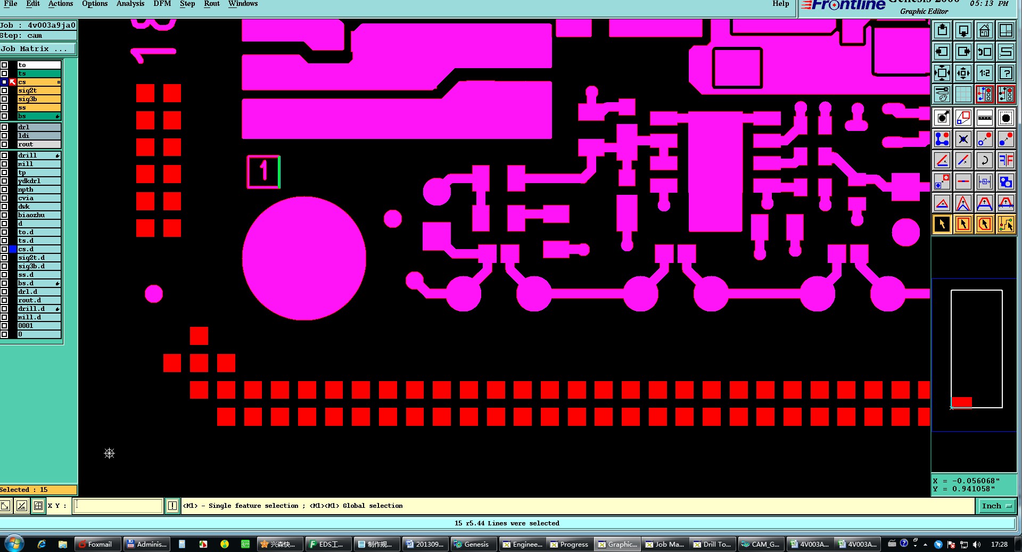Click the overlapping blue shapes icon

1006,182
